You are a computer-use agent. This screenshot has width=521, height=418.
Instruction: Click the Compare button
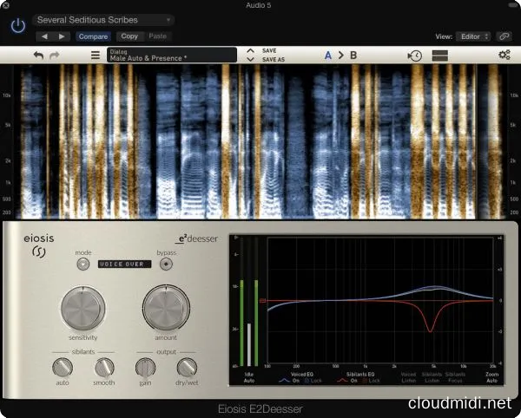93,36
